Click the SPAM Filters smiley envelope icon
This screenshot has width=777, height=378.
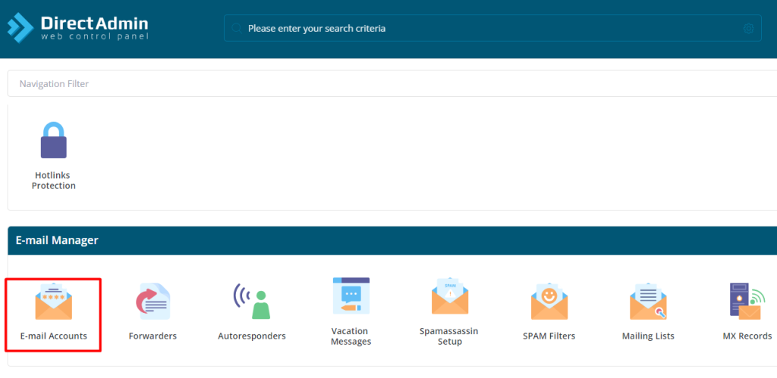(x=549, y=301)
